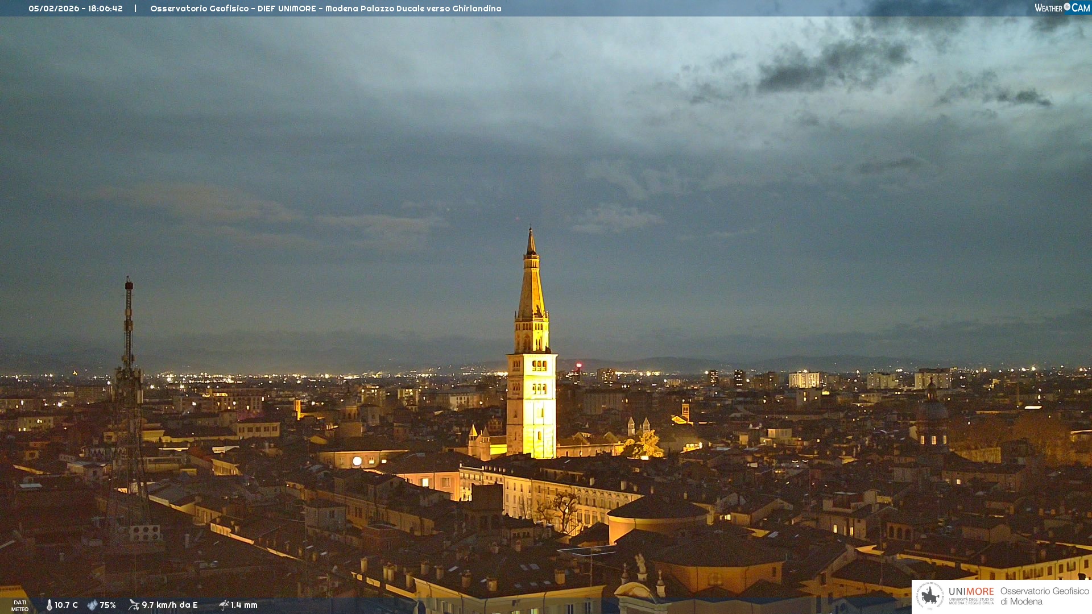Click the UNIMORE round crest seal
This screenshot has height=614, width=1092.
point(930,596)
